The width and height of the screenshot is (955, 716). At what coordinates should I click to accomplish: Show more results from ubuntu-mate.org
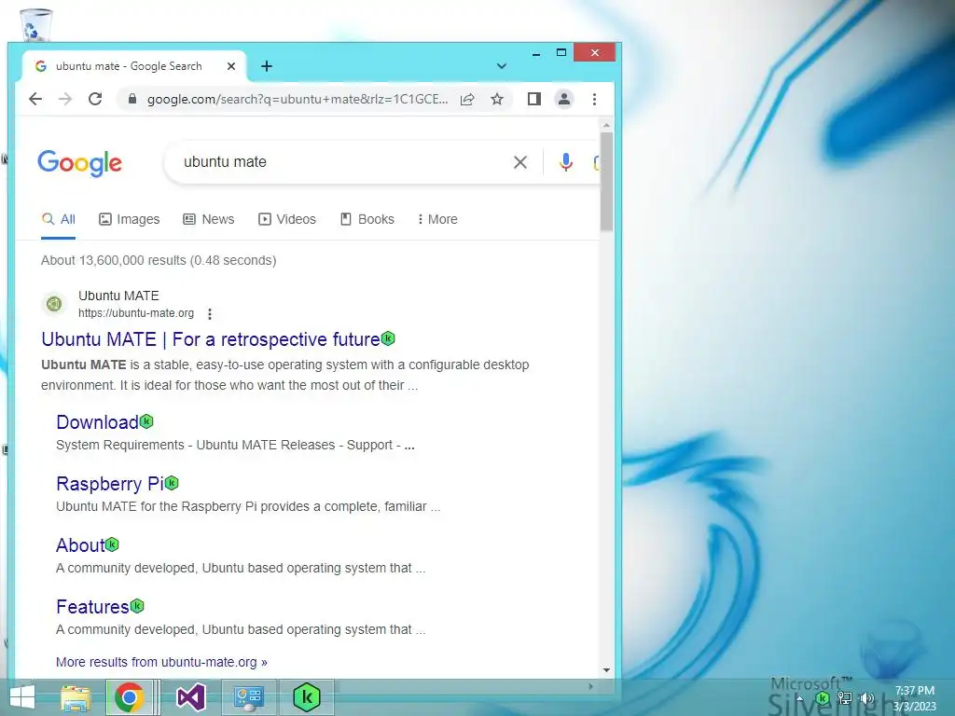(161, 662)
